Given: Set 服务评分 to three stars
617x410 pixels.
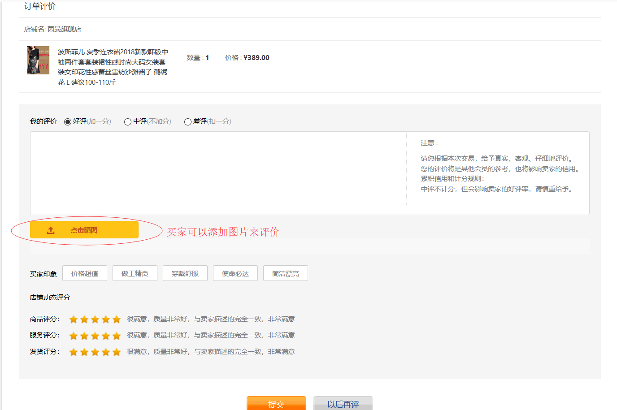Looking at the screenshot, I should pos(95,336).
